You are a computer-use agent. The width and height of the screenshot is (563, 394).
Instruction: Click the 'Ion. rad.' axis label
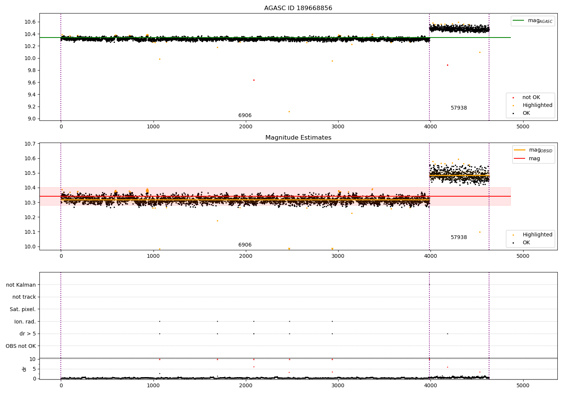pos(25,322)
